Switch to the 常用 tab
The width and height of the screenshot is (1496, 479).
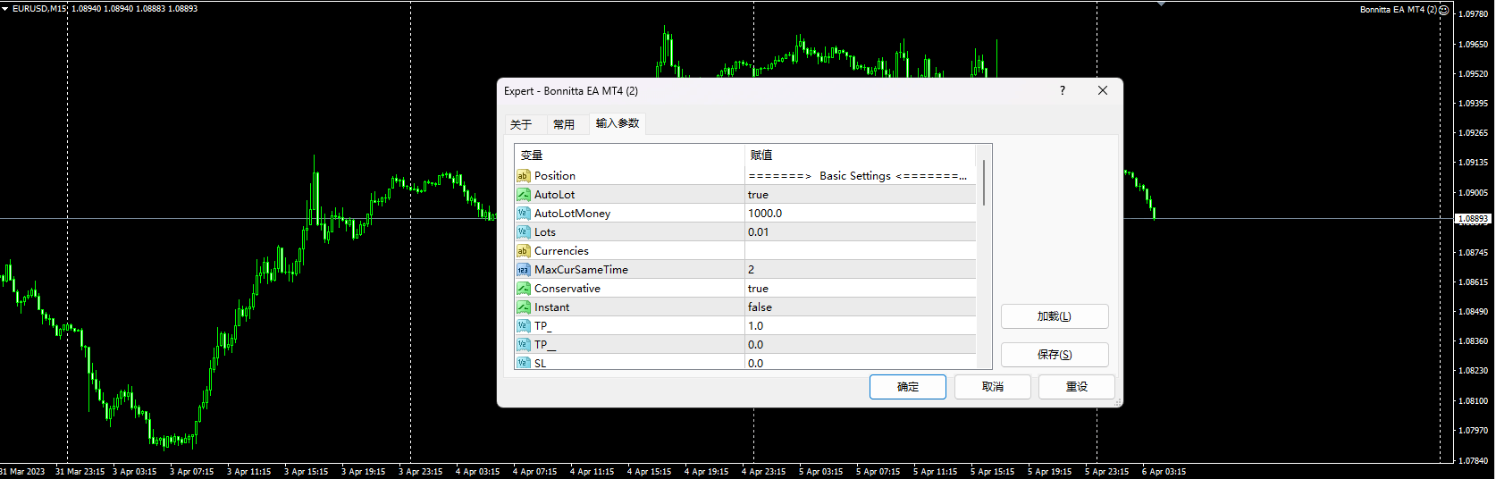coord(564,124)
